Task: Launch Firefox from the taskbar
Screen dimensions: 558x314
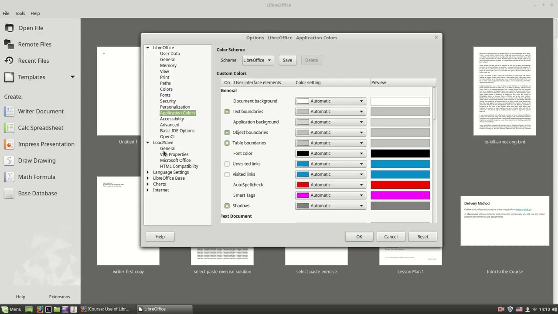Action: coord(40,309)
